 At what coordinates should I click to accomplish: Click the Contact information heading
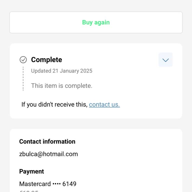[47, 141]
